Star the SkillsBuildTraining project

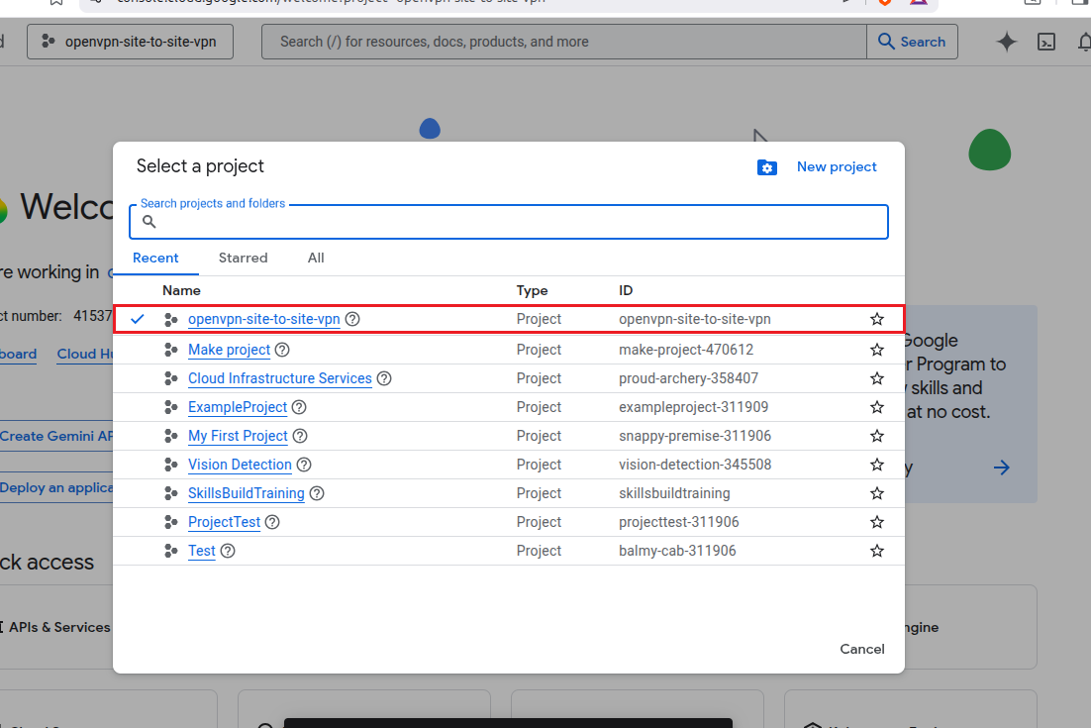click(877, 493)
